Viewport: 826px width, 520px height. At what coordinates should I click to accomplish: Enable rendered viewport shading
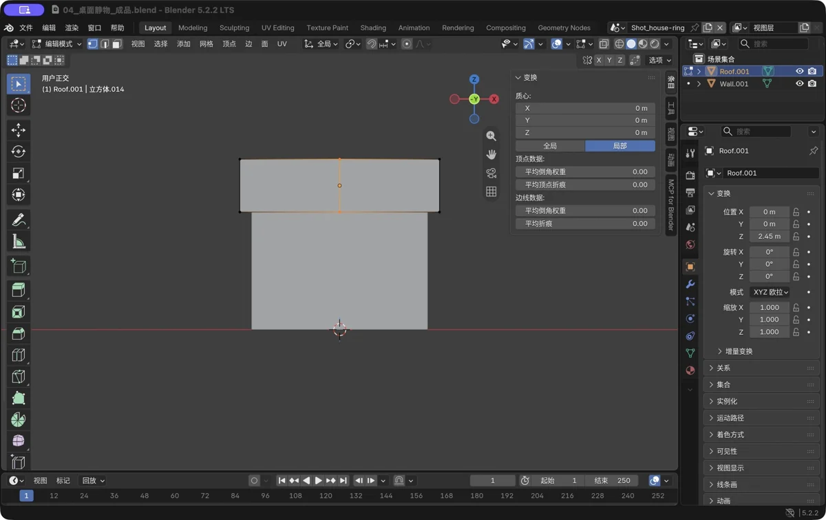pyautogui.click(x=655, y=44)
